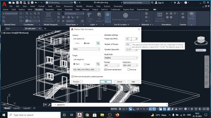
Task: Open the Visual style Realistic dropdown
Action: pyautogui.click(x=121, y=58)
